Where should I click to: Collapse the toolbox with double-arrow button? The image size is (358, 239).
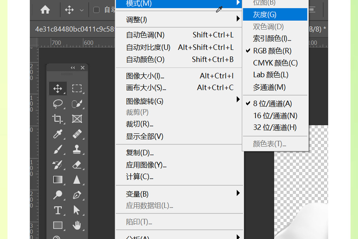73,68
